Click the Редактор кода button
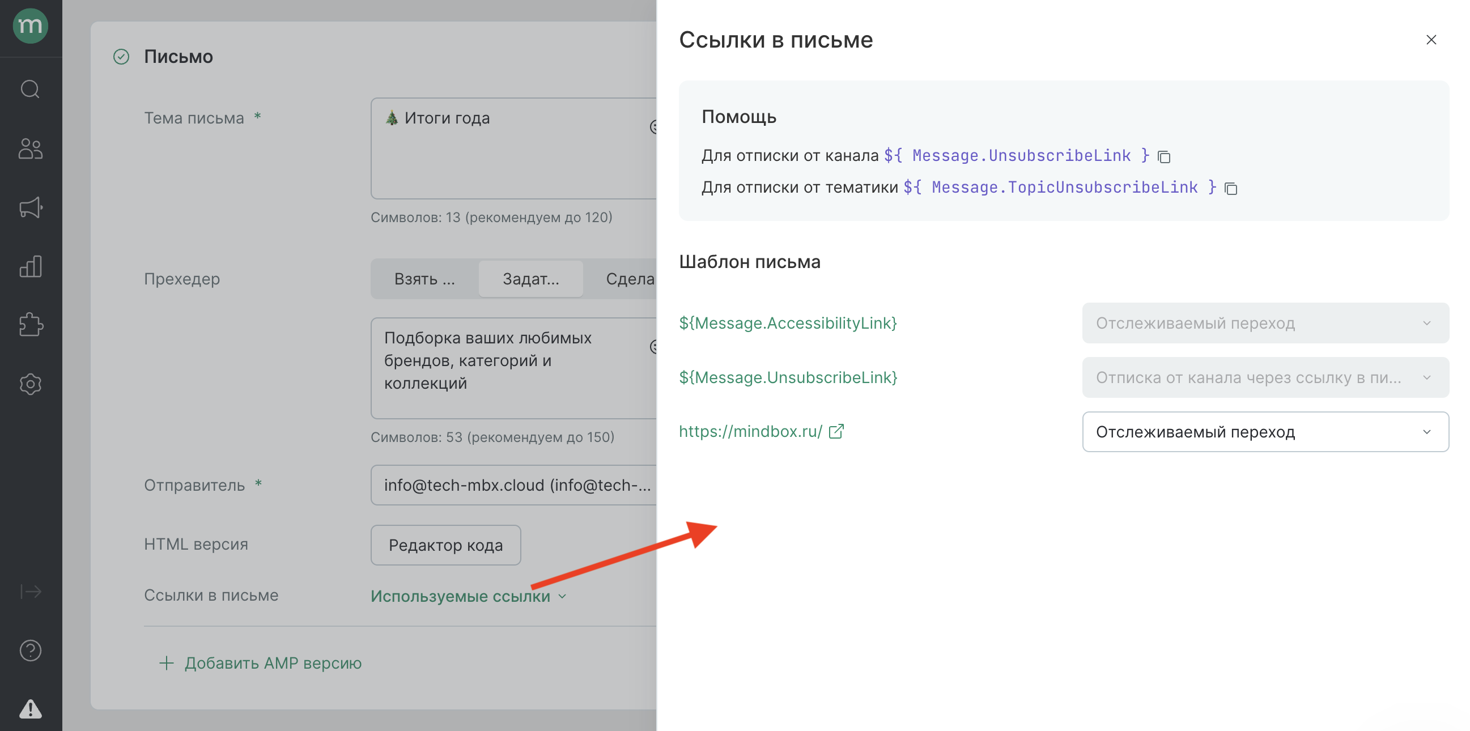This screenshot has height=731, width=1470. [x=445, y=545]
